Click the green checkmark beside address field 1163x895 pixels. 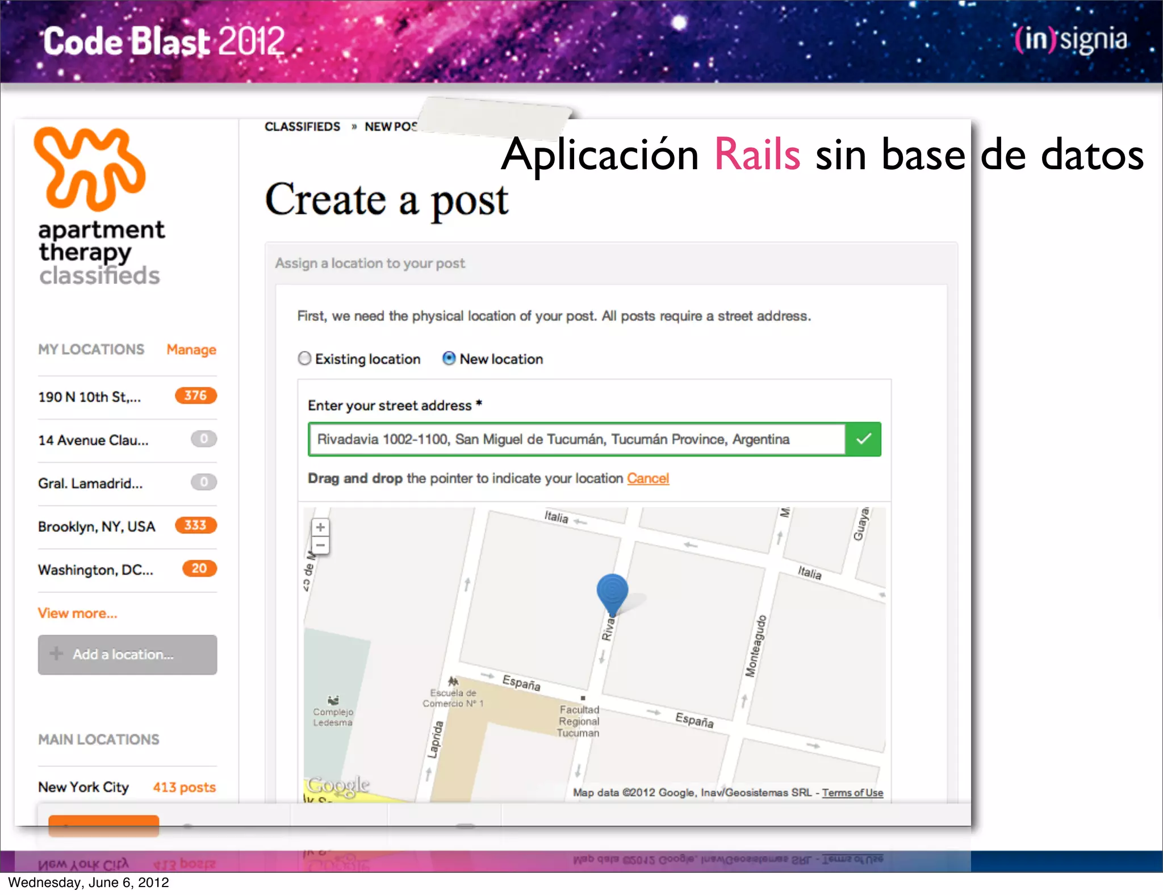863,439
